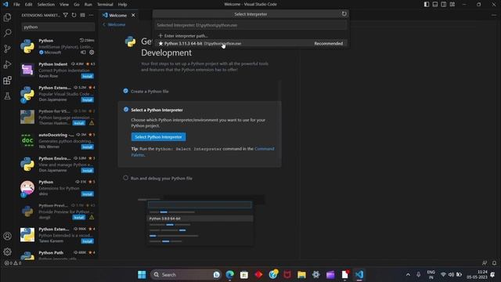Refresh the interpreter list in Select Interpreter
The image size is (501, 282).
pos(344,14)
